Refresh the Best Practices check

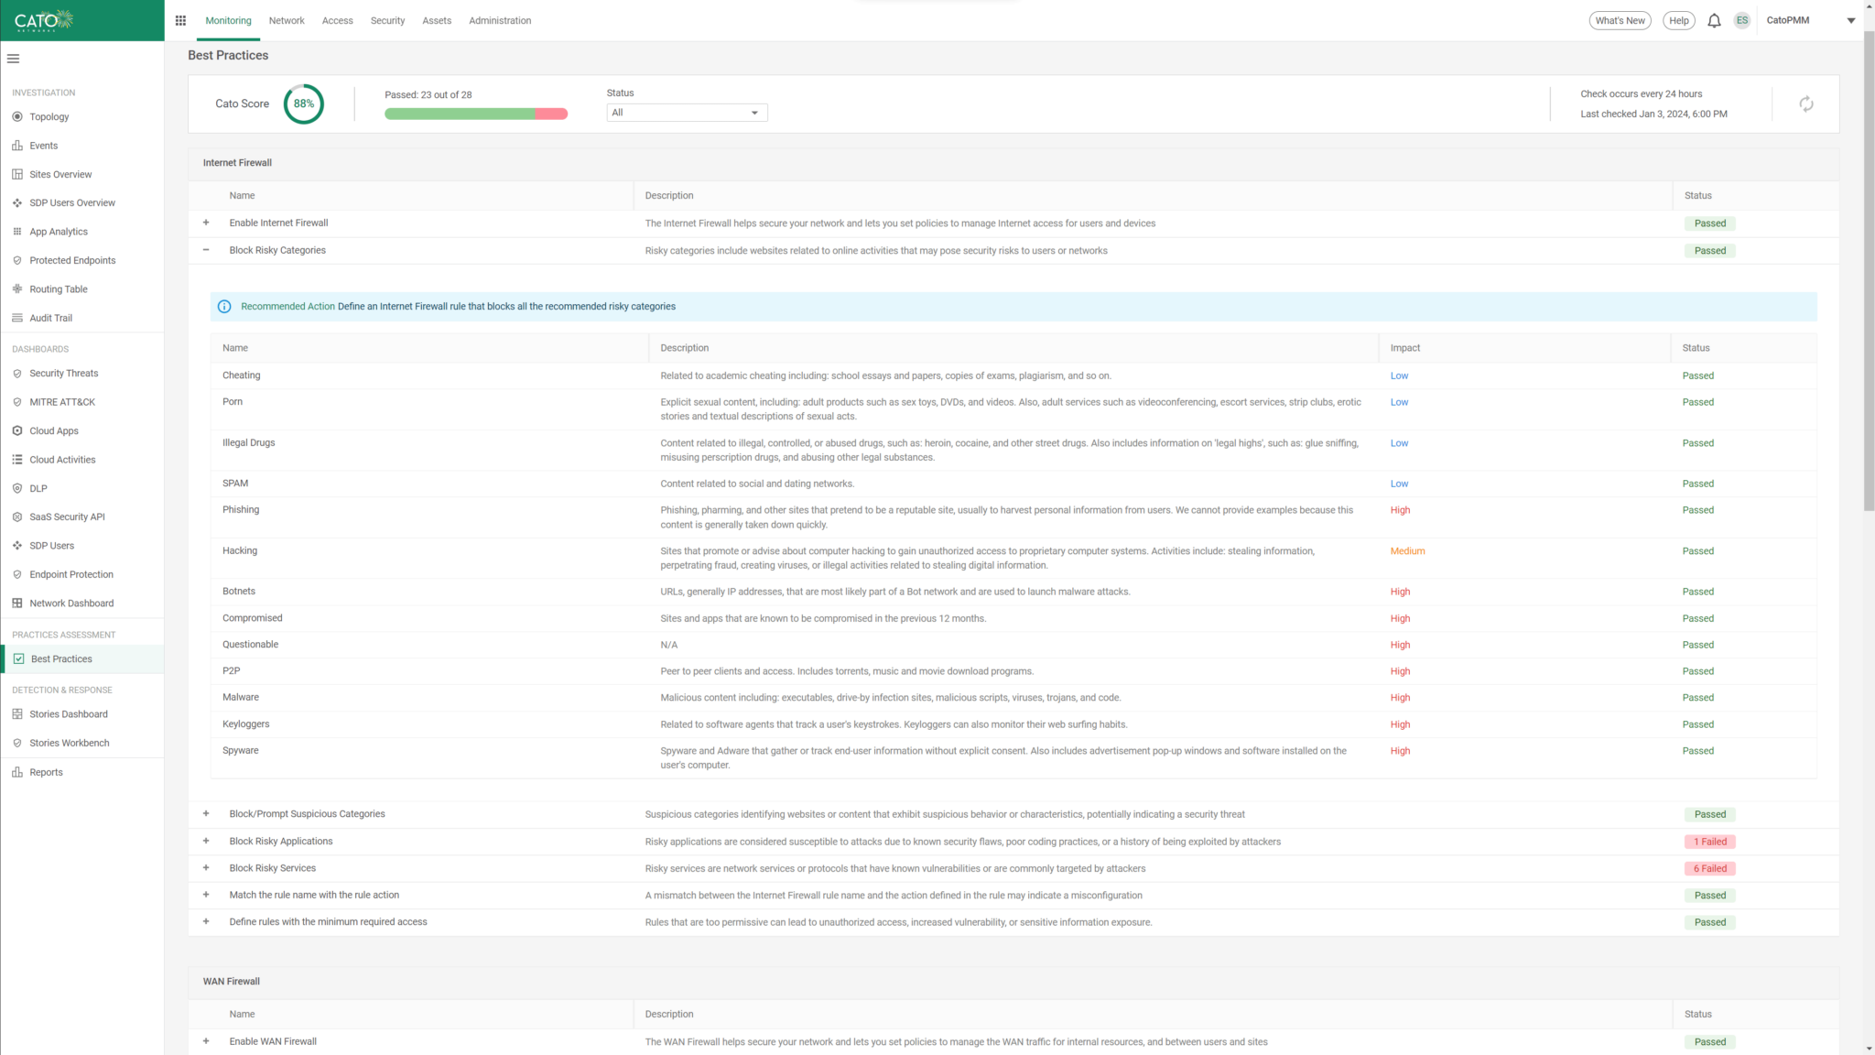(x=1805, y=103)
